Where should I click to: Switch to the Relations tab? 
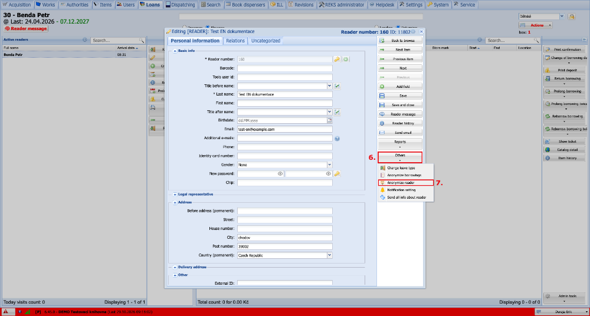pos(235,41)
